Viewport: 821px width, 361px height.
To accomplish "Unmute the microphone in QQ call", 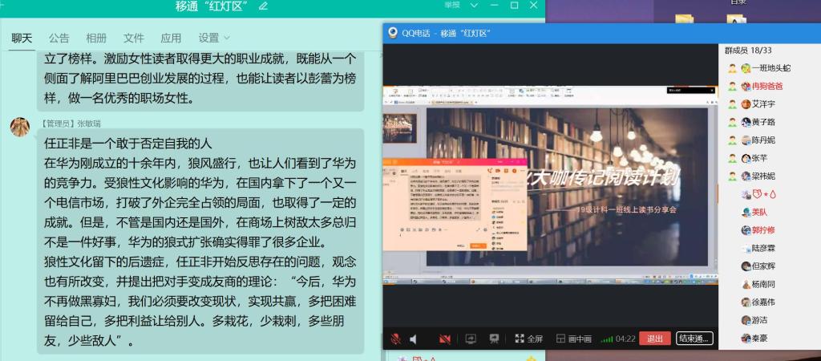I will (395, 339).
